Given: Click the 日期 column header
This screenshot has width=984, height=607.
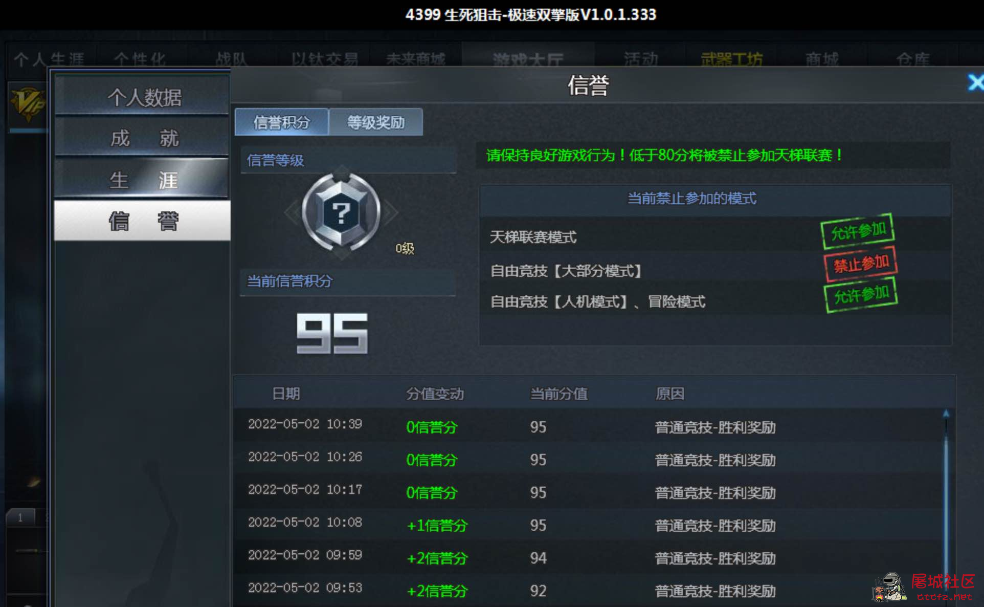Looking at the screenshot, I should tap(286, 393).
